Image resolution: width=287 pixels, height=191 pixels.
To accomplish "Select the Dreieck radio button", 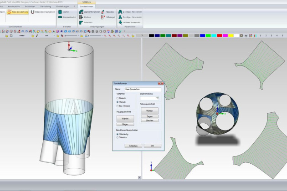I will tap(118, 98).
